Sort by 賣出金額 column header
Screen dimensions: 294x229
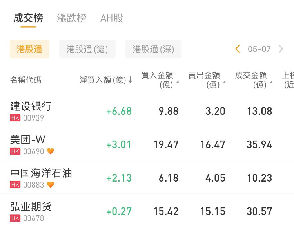205,79
